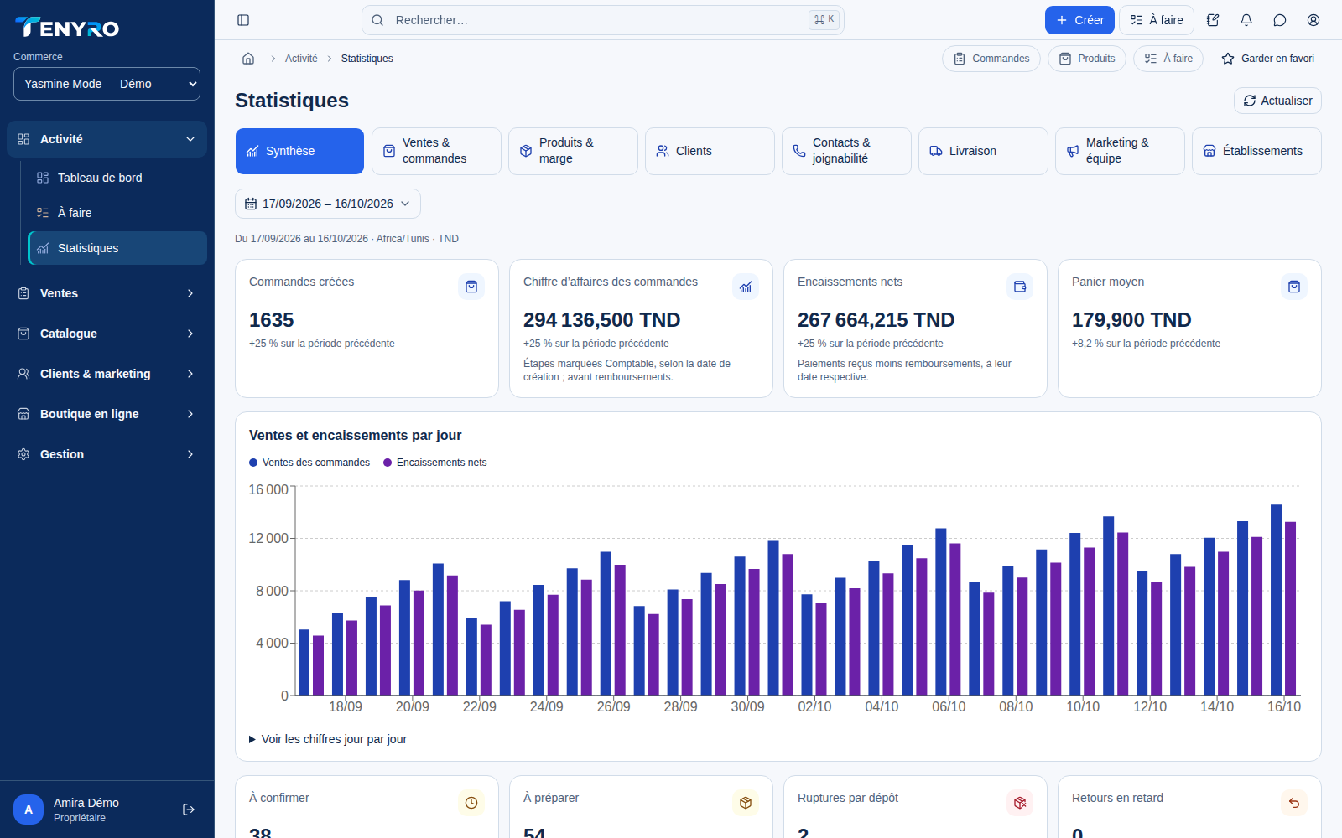Switch to the Produits & marge tab
This screenshot has height=838, width=1342.
[573, 151]
